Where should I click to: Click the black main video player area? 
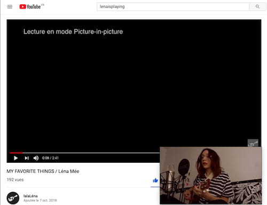click(134, 85)
